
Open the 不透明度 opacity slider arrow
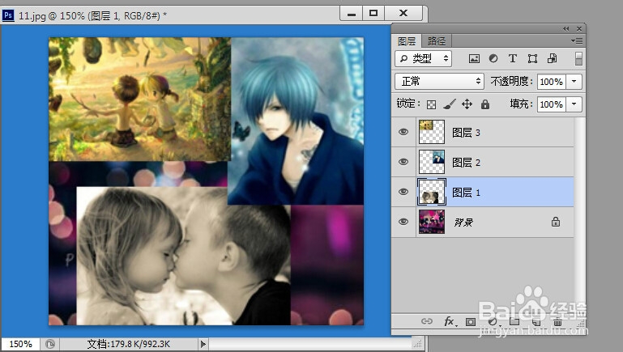[574, 82]
